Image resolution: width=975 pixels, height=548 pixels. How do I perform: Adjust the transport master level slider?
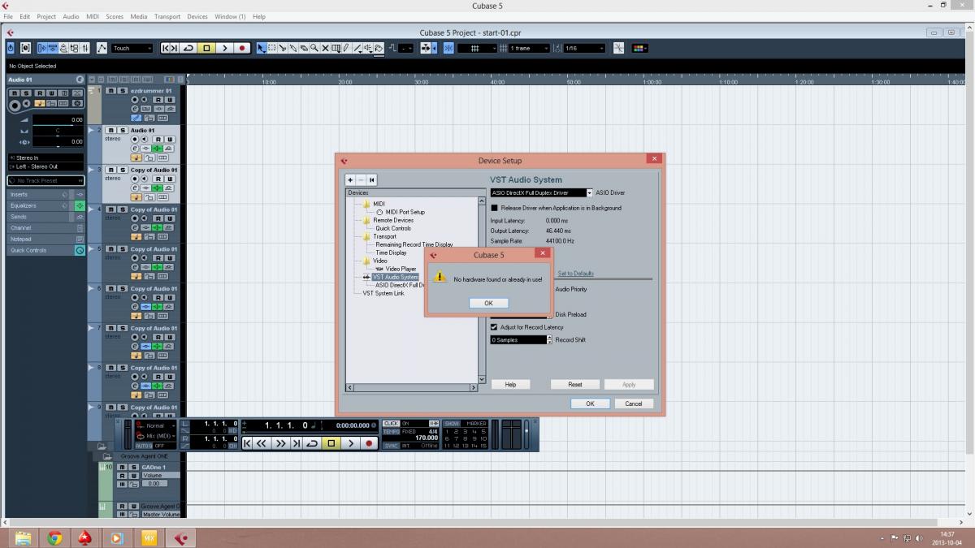point(526,434)
